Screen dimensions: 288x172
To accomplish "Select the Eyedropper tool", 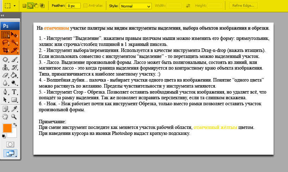I will point(14,109).
